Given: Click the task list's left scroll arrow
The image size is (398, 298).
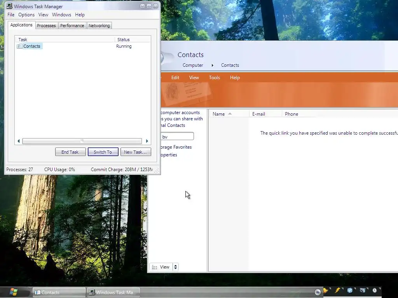Looking at the screenshot, I should point(19,141).
